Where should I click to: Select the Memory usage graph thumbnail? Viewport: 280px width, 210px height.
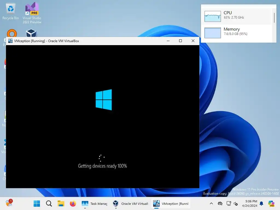point(213,33)
